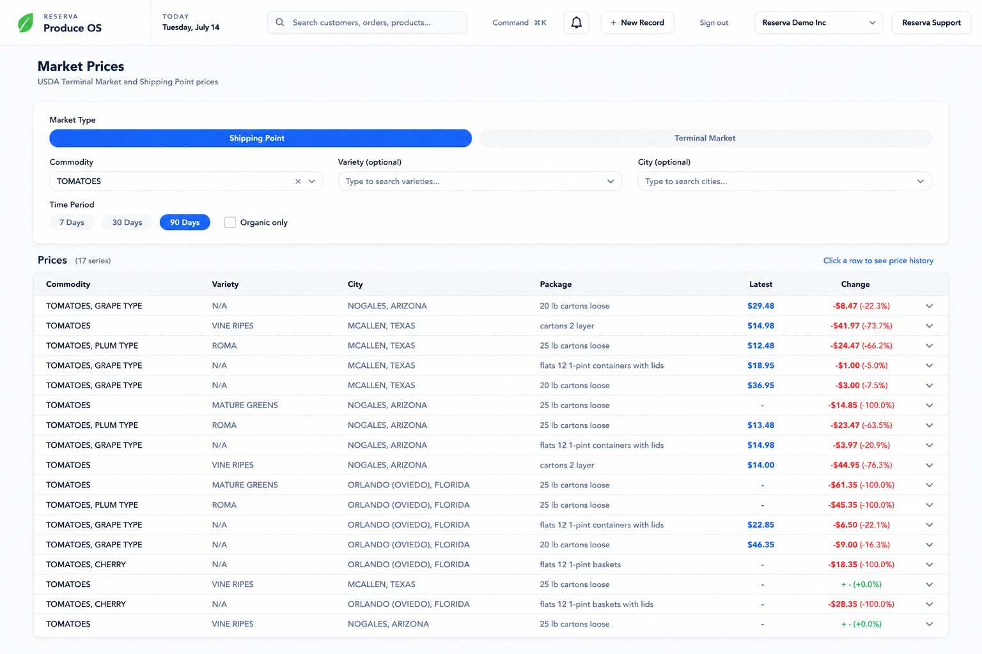Expand the Nogales mature greens row chevron
Viewport: 982px width, 654px height.
click(x=929, y=406)
